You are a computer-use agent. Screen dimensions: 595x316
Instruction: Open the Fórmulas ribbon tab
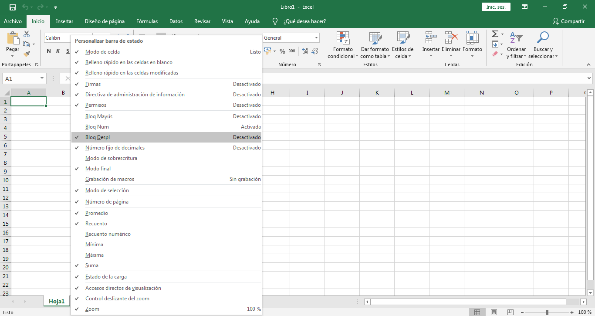click(x=147, y=21)
